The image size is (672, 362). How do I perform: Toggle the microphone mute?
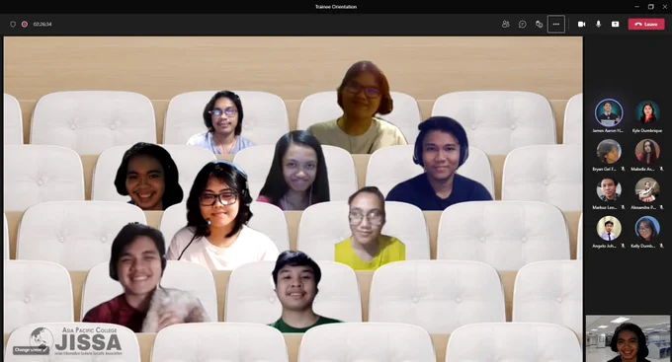pyautogui.click(x=598, y=25)
